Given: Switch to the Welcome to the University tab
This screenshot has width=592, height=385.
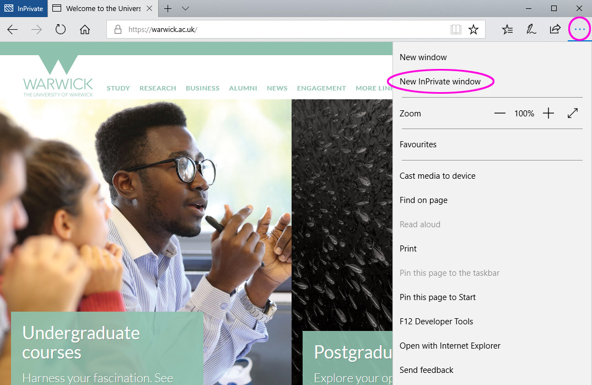Looking at the screenshot, I should pyautogui.click(x=99, y=8).
